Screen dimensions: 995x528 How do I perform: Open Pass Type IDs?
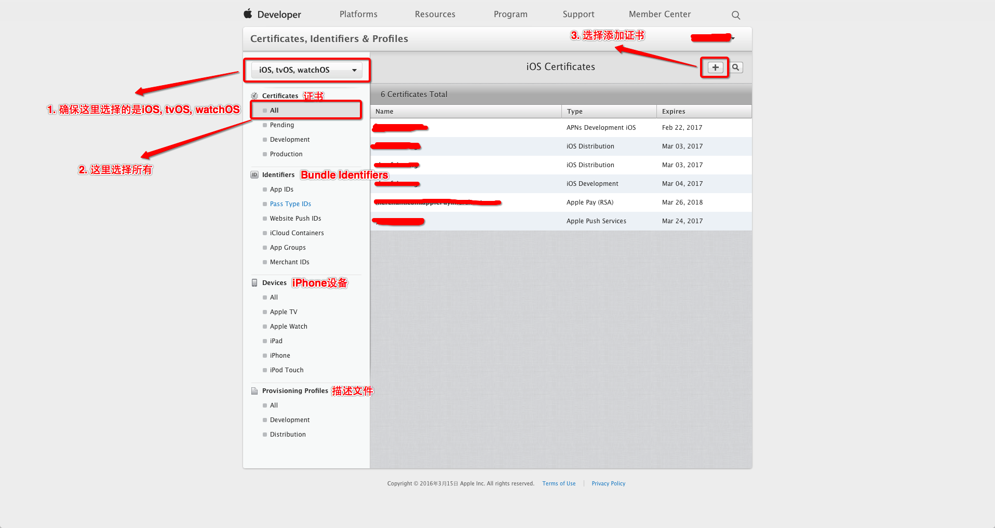290,204
